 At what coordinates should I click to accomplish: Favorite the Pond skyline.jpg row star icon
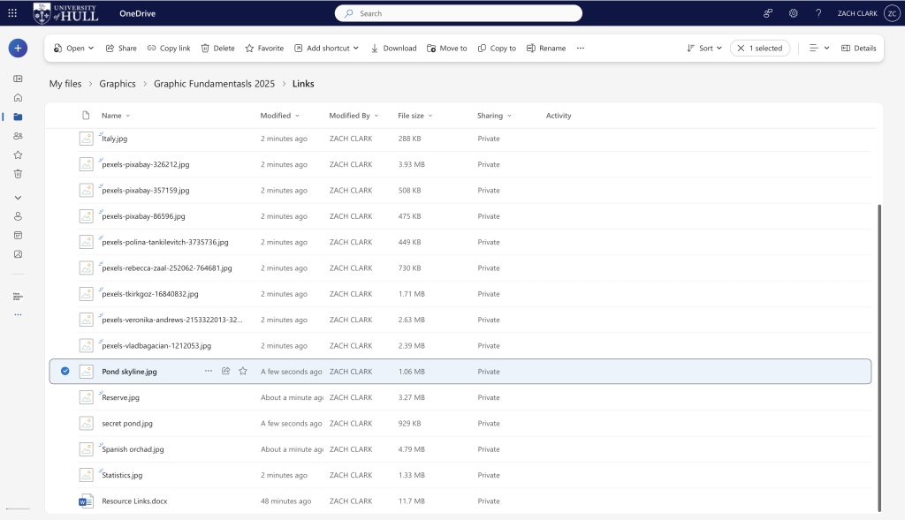click(243, 372)
